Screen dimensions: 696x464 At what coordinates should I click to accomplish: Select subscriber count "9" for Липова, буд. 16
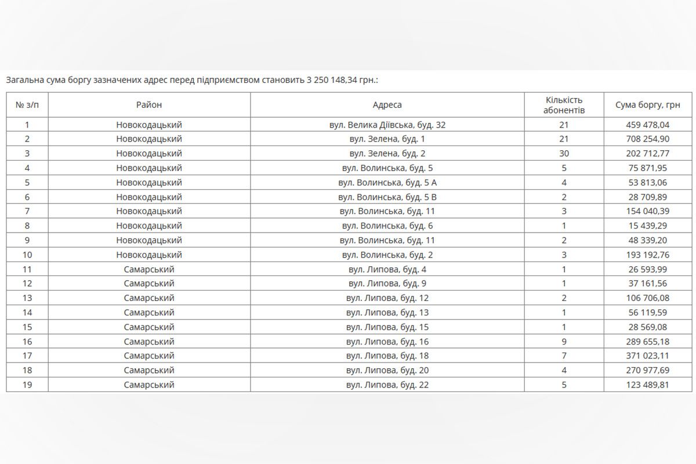point(564,342)
